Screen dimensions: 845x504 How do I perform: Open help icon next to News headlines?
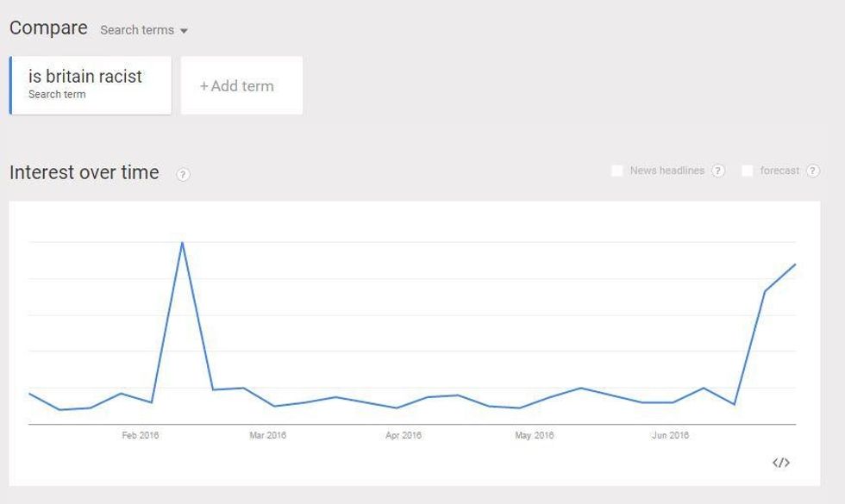click(x=718, y=171)
